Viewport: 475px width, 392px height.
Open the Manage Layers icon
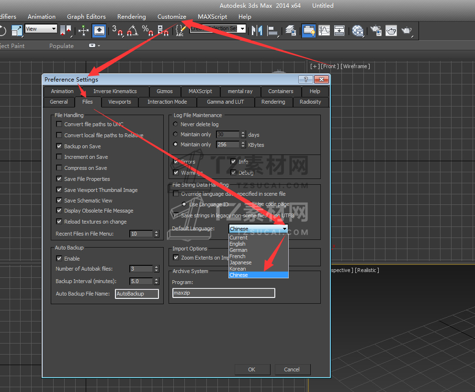291,30
